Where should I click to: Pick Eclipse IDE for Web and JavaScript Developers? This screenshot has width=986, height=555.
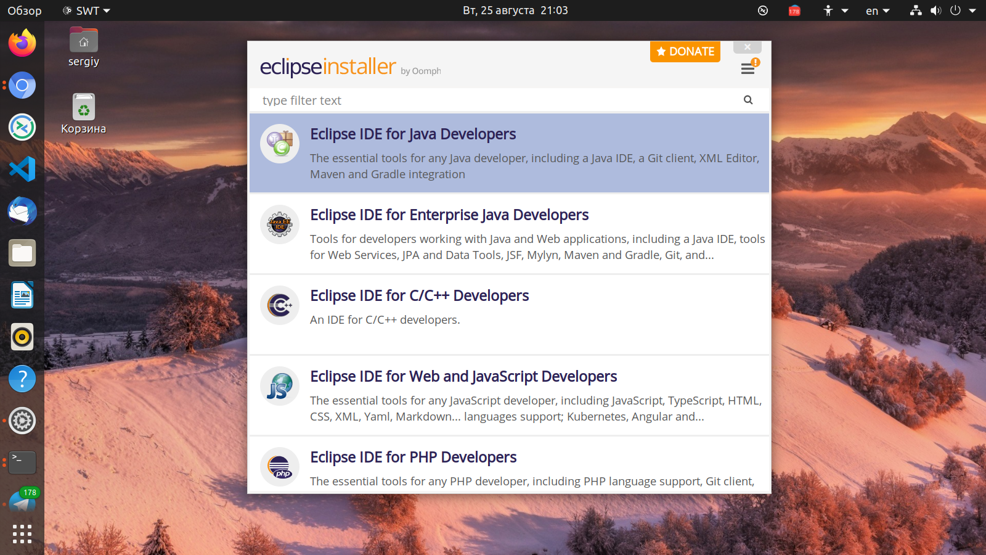click(463, 377)
